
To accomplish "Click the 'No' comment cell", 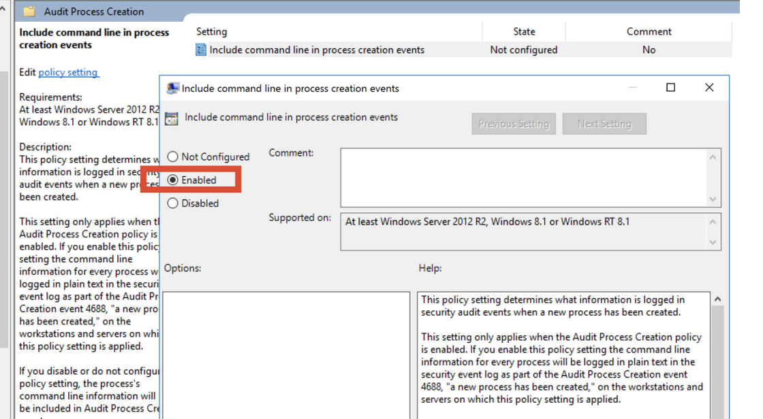I will (x=649, y=50).
